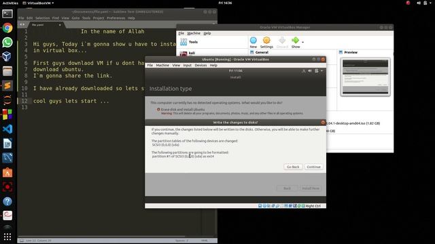Image resolution: width=435 pixels, height=244 pixels.
Task: Click the dimmed Install Now button
Action: (x=311, y=188)
